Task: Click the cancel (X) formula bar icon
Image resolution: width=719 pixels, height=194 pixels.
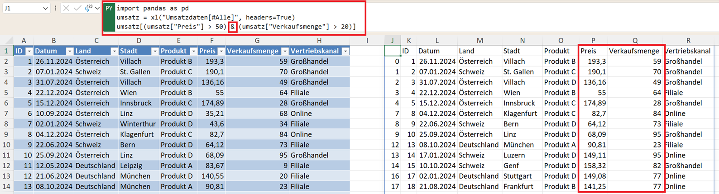Action: coord(66,8)
